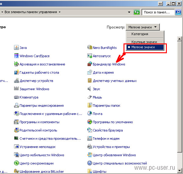Image resolution: width=183 pixels, height=174 pixels.
Task: Click the Центр специальных возможностей icon
Action: (x=90, y=163)
